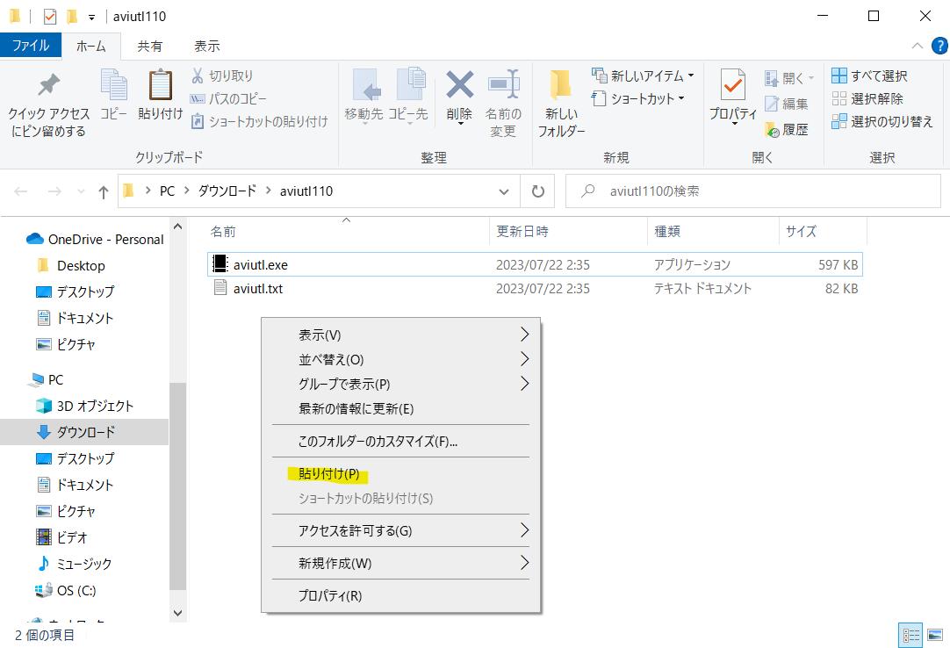Open the 開く dropdown in ribbon
The image size is (950, 648).
pyautogui.click(x=788, y=78)
